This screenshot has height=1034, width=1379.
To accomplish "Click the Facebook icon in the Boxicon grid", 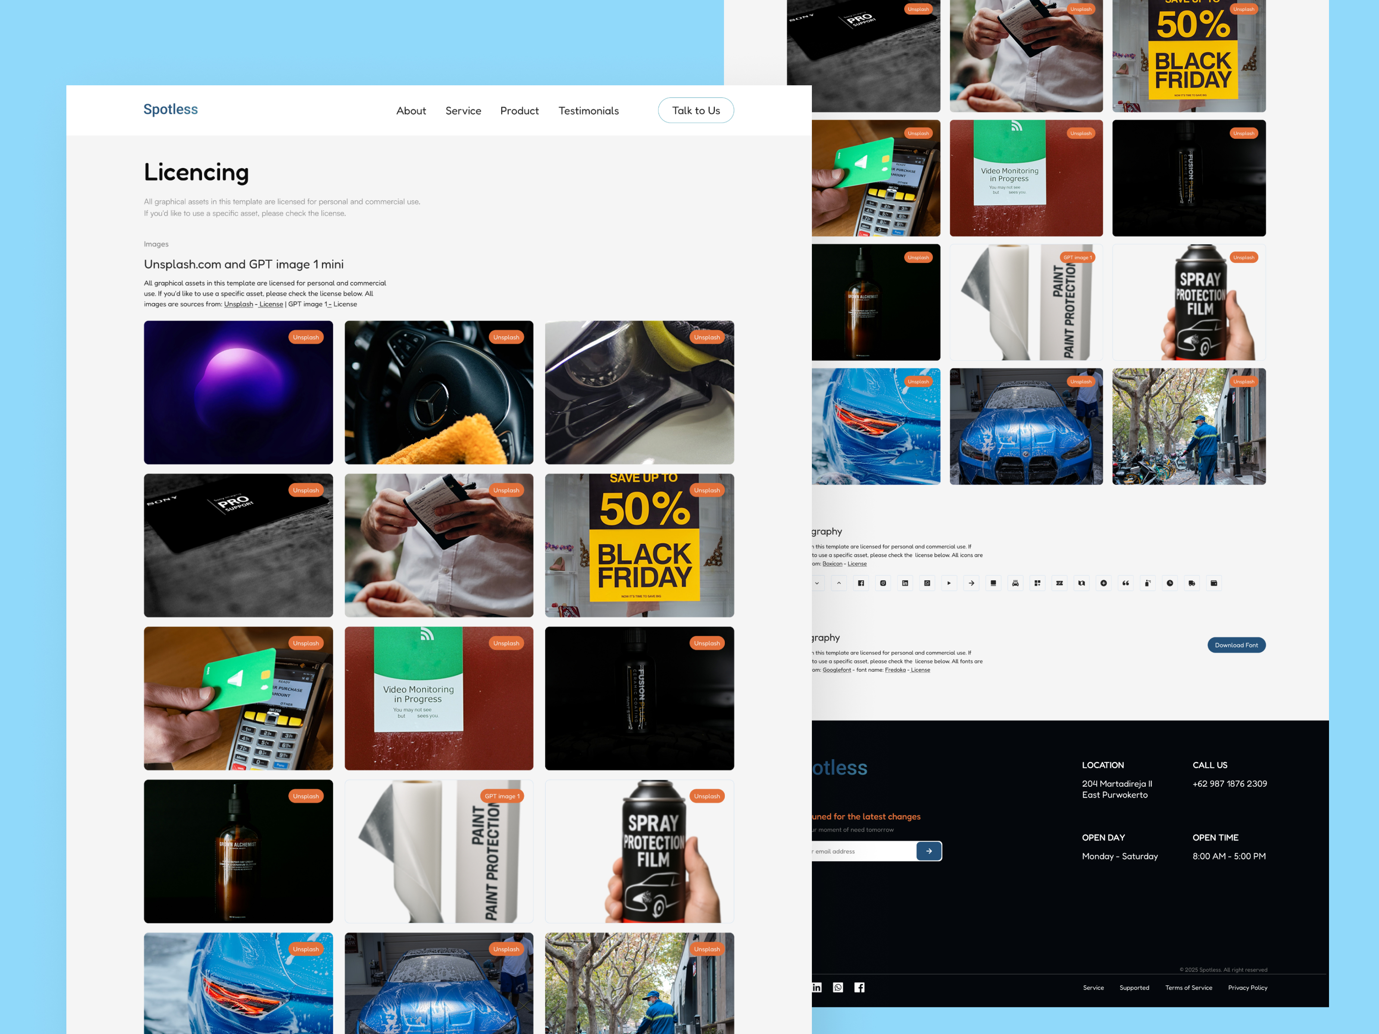I will coord(861,583).
